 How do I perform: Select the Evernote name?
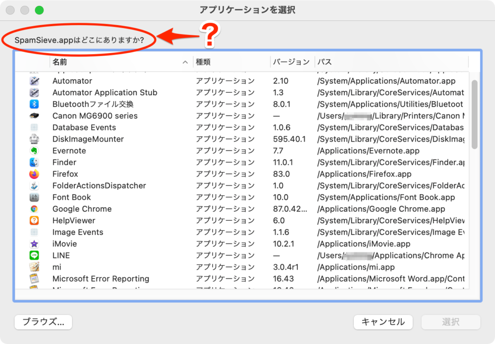click(x=69, y=151)
